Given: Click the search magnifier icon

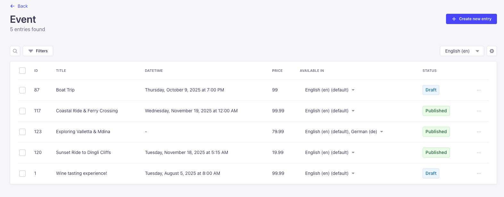Looking at the screenshot, I should tap(15, 51).
